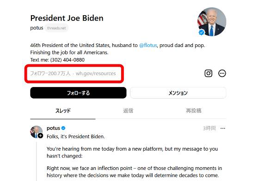The width and height of the screenshot is (259, 181).
Task: Click the small potus avatar in the post
Action: click(36, 132)
